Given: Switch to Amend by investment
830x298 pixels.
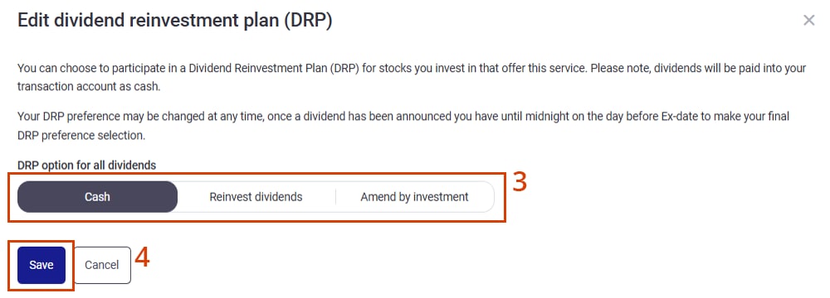Looking at the screenshot, I should tap(414, 197).
